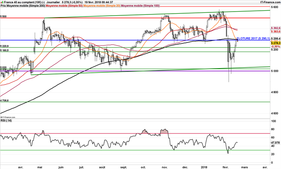Viewport: 281px width, 169px height.
Task: Click the juil. label on time axis
Action: 81,167
